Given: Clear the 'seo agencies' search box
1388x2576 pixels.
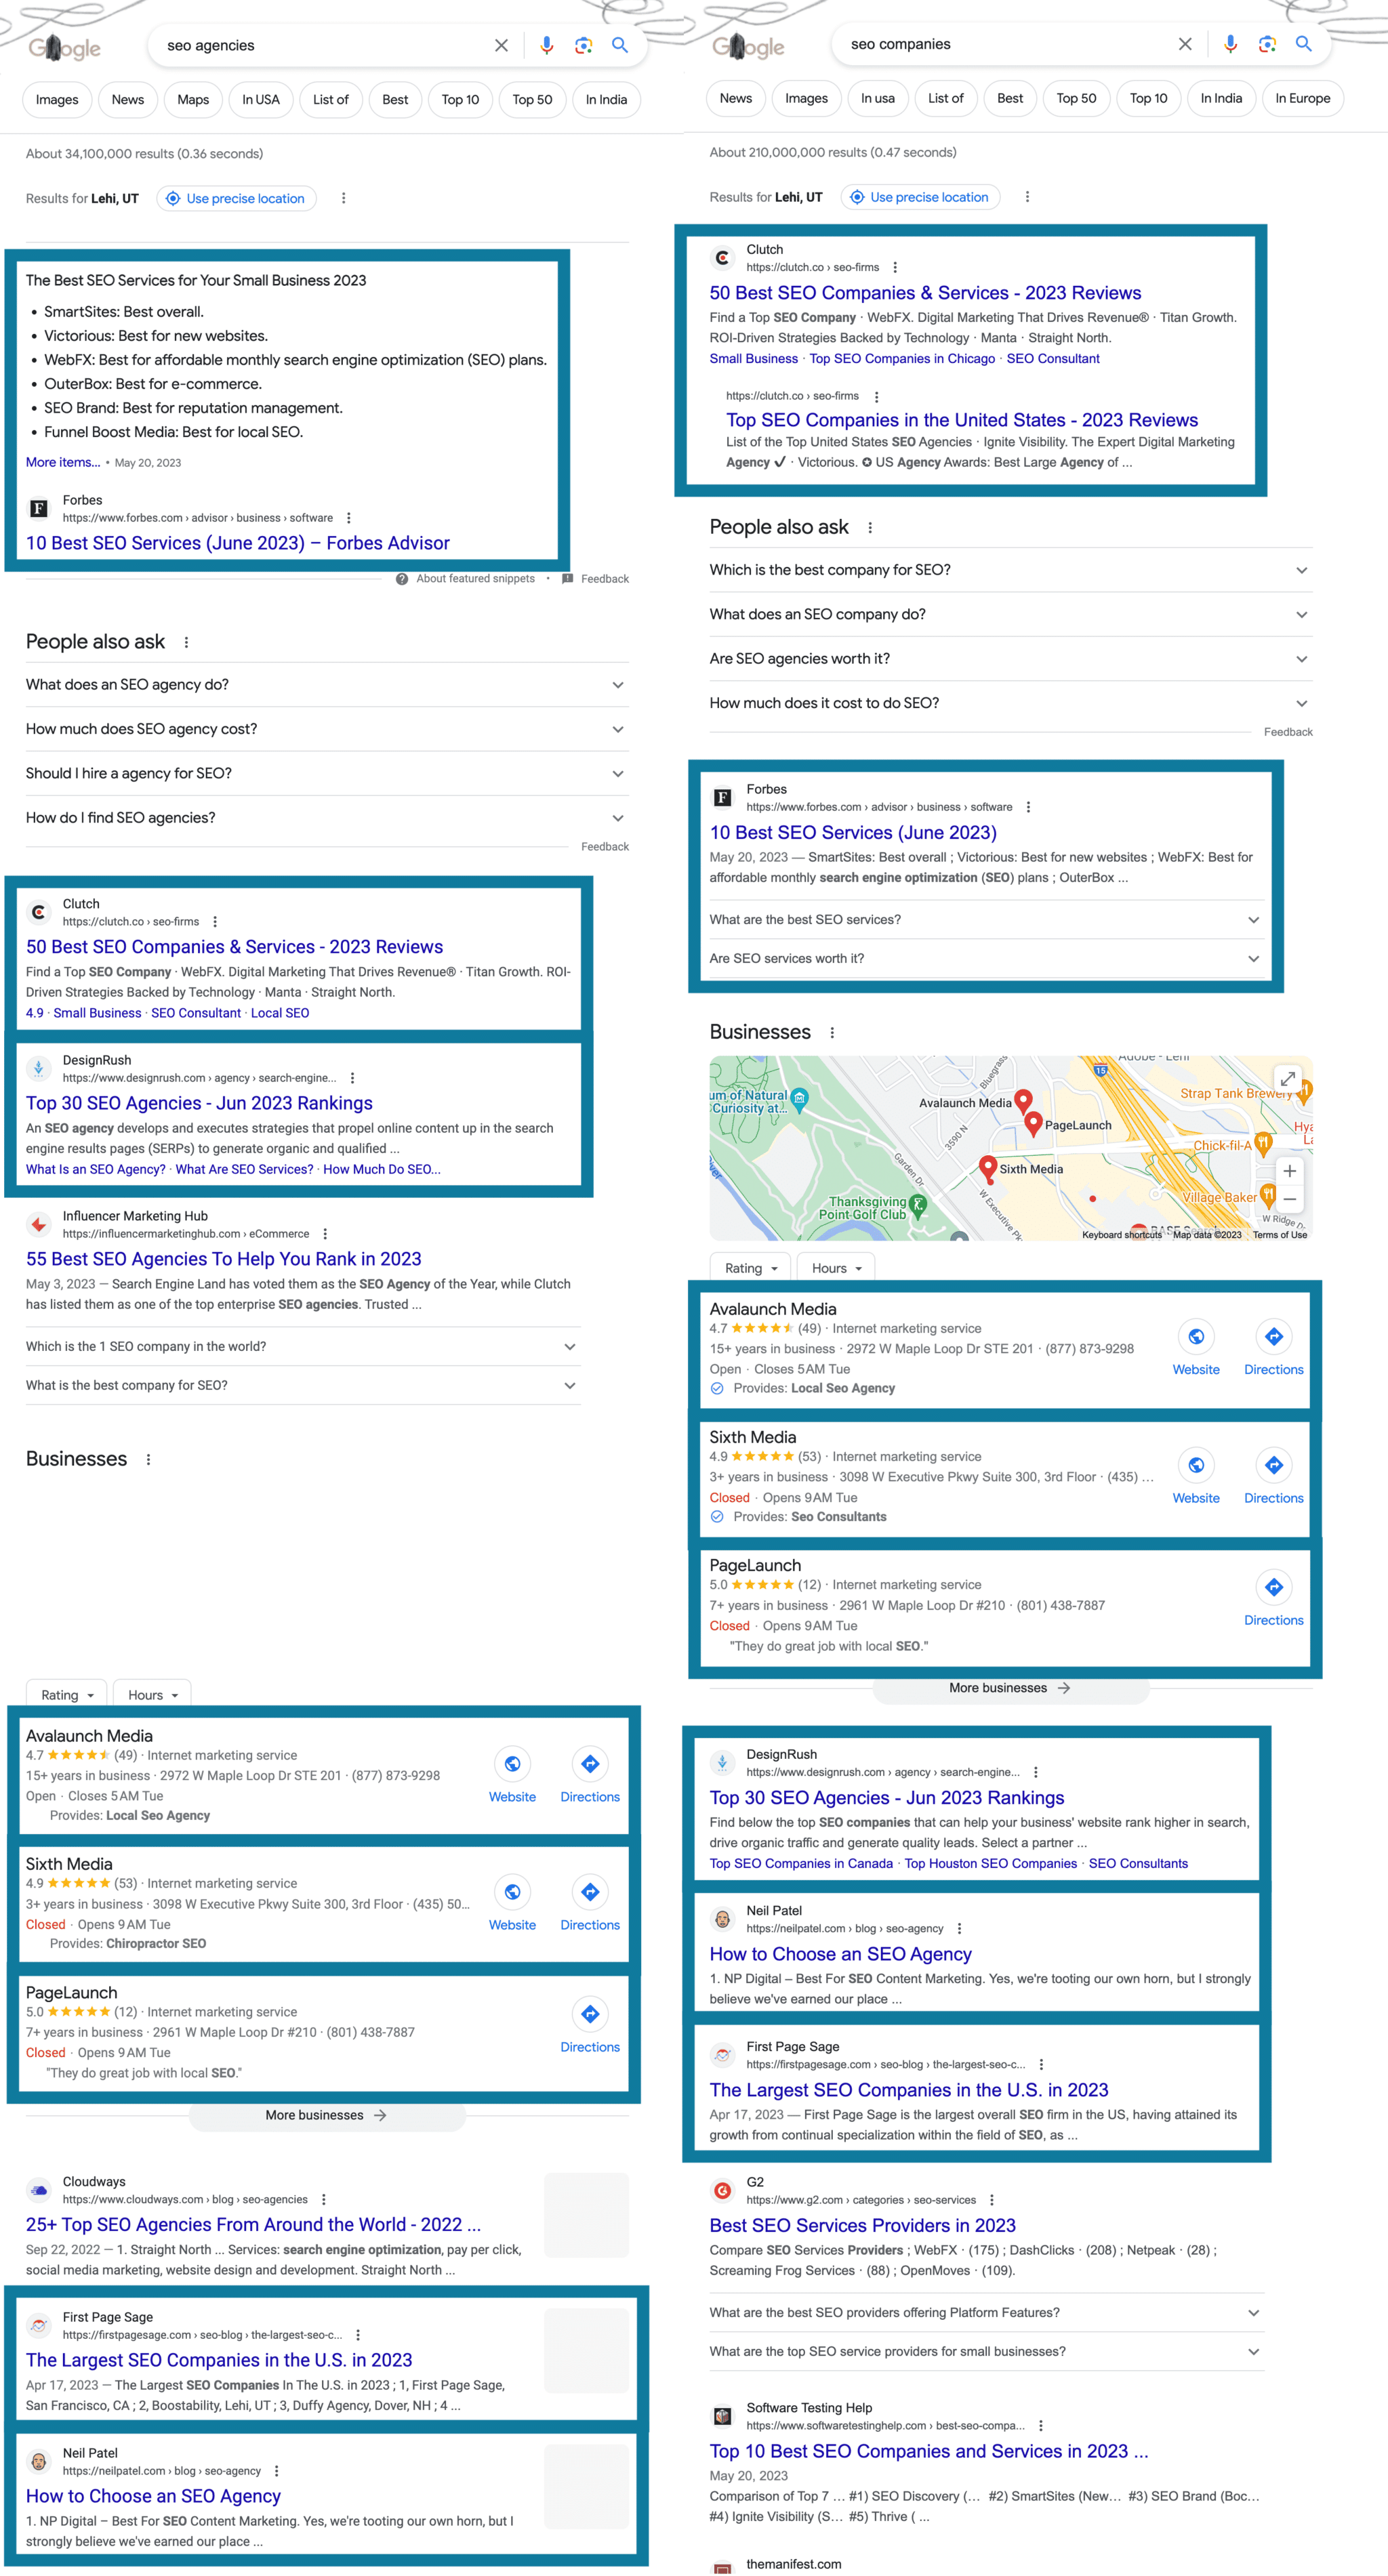Looking at the screenshot, I should pyautogui.click(x=501, y=45).
